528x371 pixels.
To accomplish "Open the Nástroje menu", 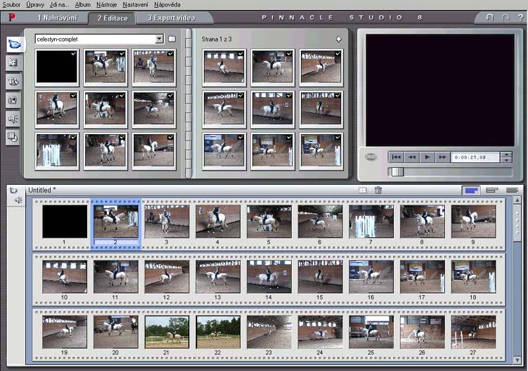I will (106, 5).
